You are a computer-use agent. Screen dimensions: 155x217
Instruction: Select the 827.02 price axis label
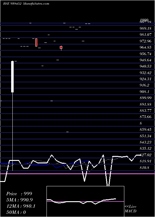pos(145,155)
